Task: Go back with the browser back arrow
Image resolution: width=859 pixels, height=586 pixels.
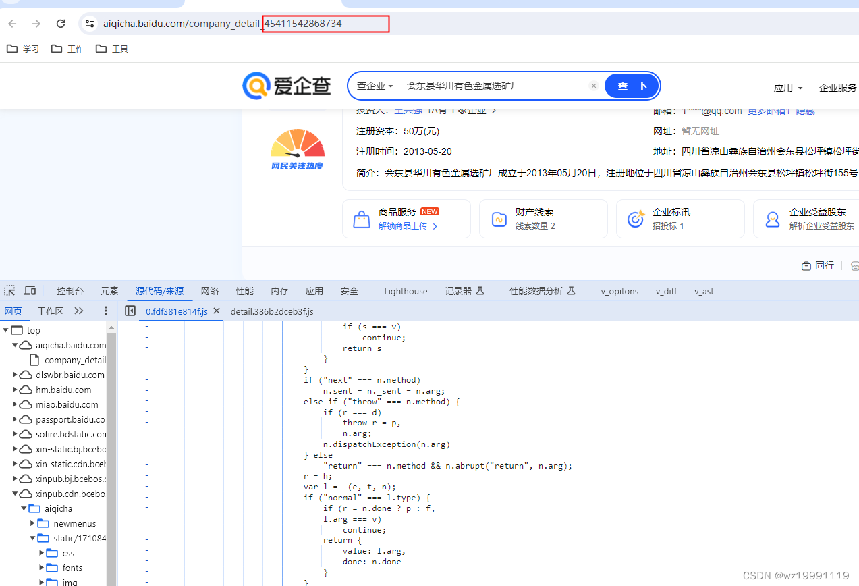Action: (x=12, y=24)
